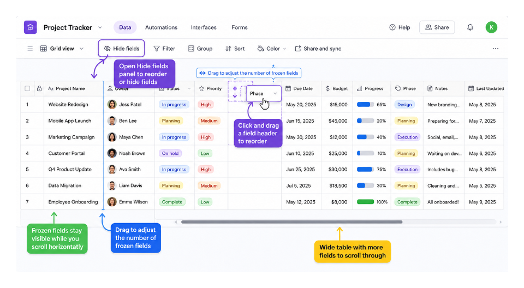Select the Q4 Product Update cell
The image size is (524, 288).
tap(74, 170)
